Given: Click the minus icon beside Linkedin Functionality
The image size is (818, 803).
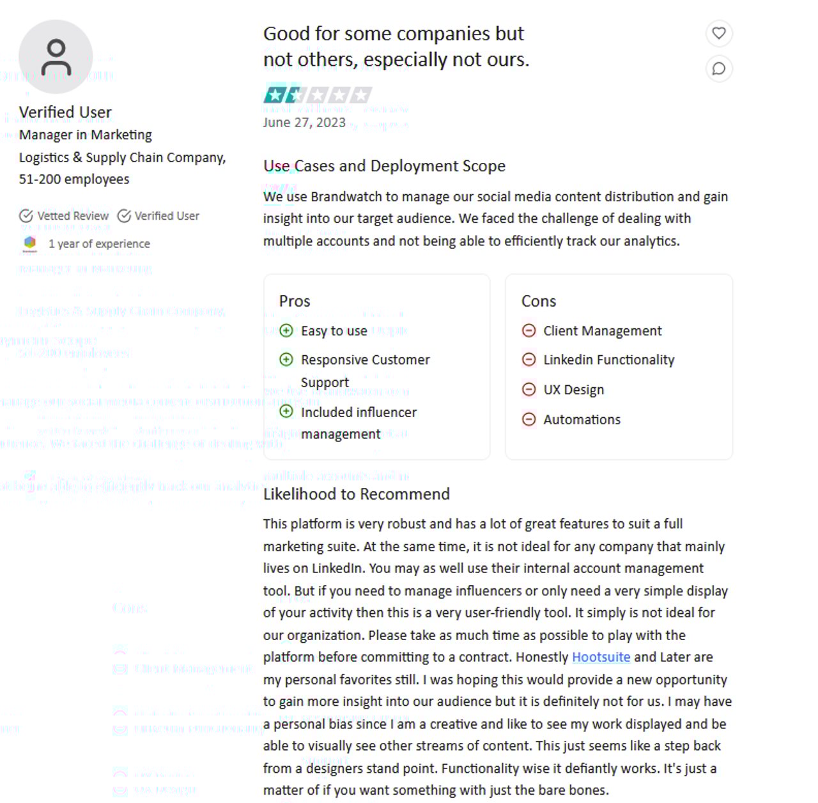Looking at the screenshot, I should pos(529,359).
